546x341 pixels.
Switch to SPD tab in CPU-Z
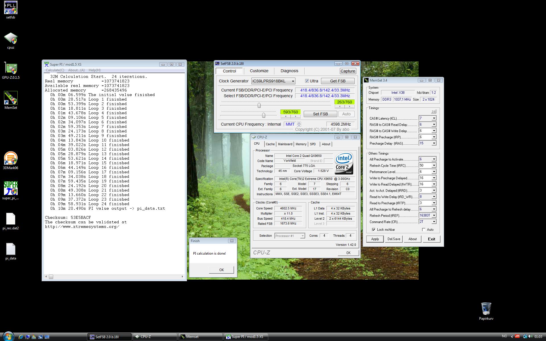[313, 144]
